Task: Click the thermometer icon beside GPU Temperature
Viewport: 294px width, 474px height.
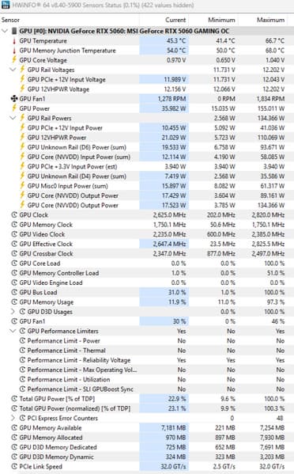Action: (x=14, y=41)
